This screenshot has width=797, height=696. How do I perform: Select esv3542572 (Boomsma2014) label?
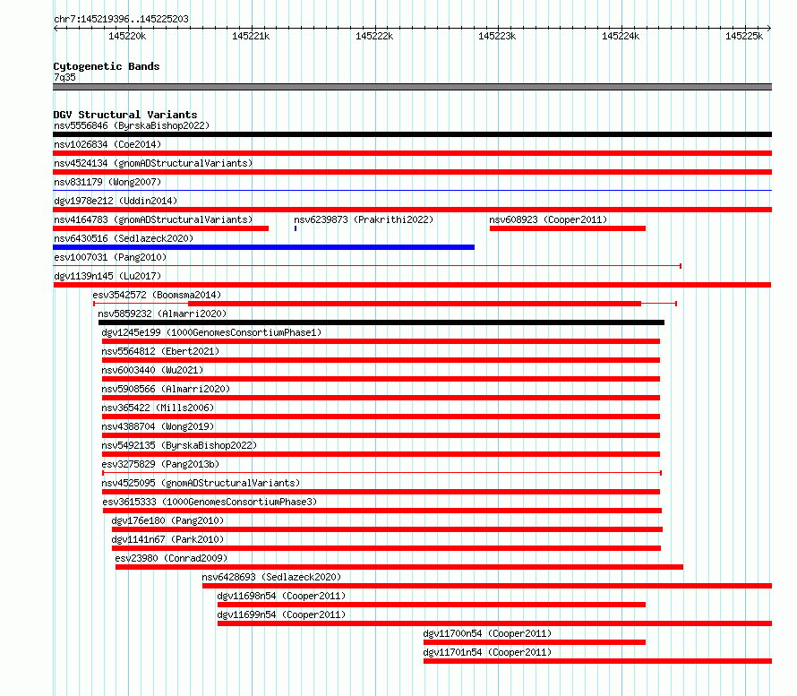pos(157,295)
